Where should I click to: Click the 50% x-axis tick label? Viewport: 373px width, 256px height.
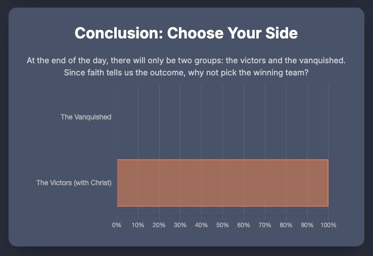[222, 225]
